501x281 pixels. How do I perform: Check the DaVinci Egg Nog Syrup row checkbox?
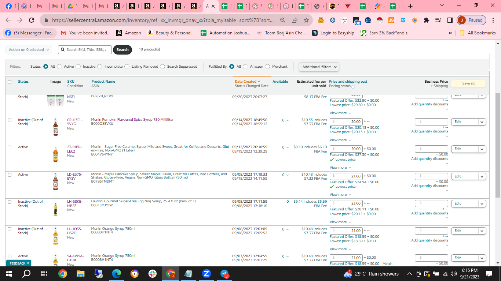10,202
